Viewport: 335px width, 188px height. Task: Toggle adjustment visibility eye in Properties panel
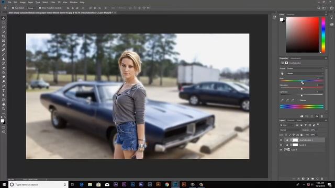click(317, 116)
